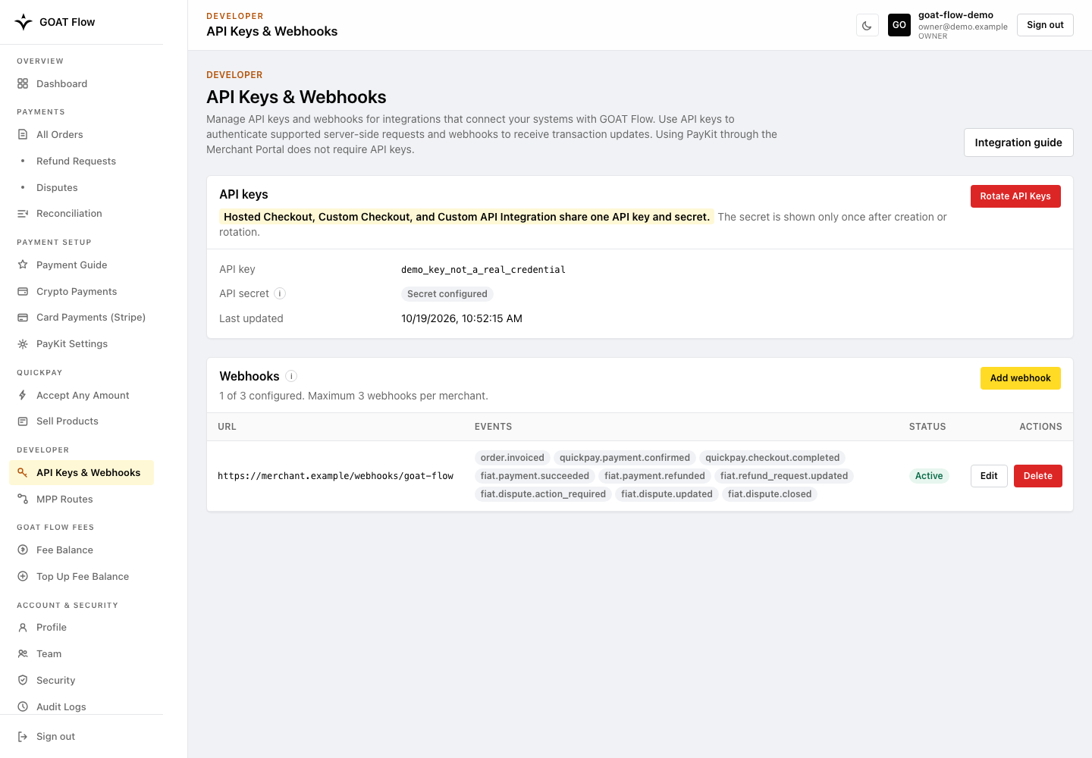This screenshot has width=1092, height=758.
Task: Click the demo_key_not_a_real_credential API key value
Action: [x=483, y=270]
